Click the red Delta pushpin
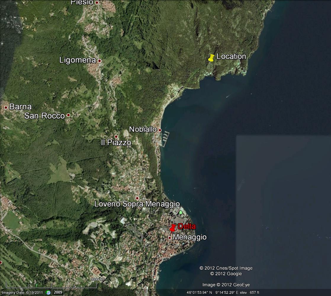The image size is (331, 296). [x=173, y=228]
